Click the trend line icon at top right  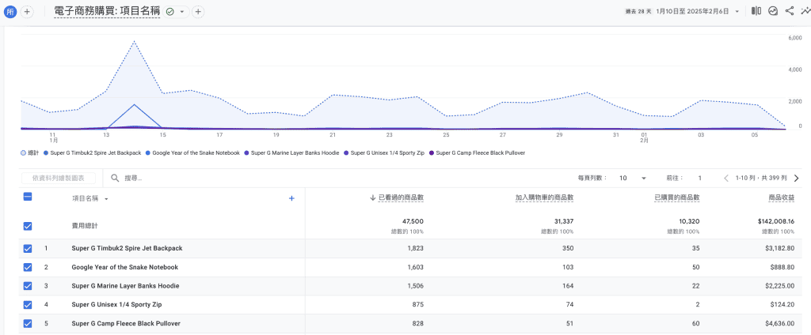click(x=805, y=11)
